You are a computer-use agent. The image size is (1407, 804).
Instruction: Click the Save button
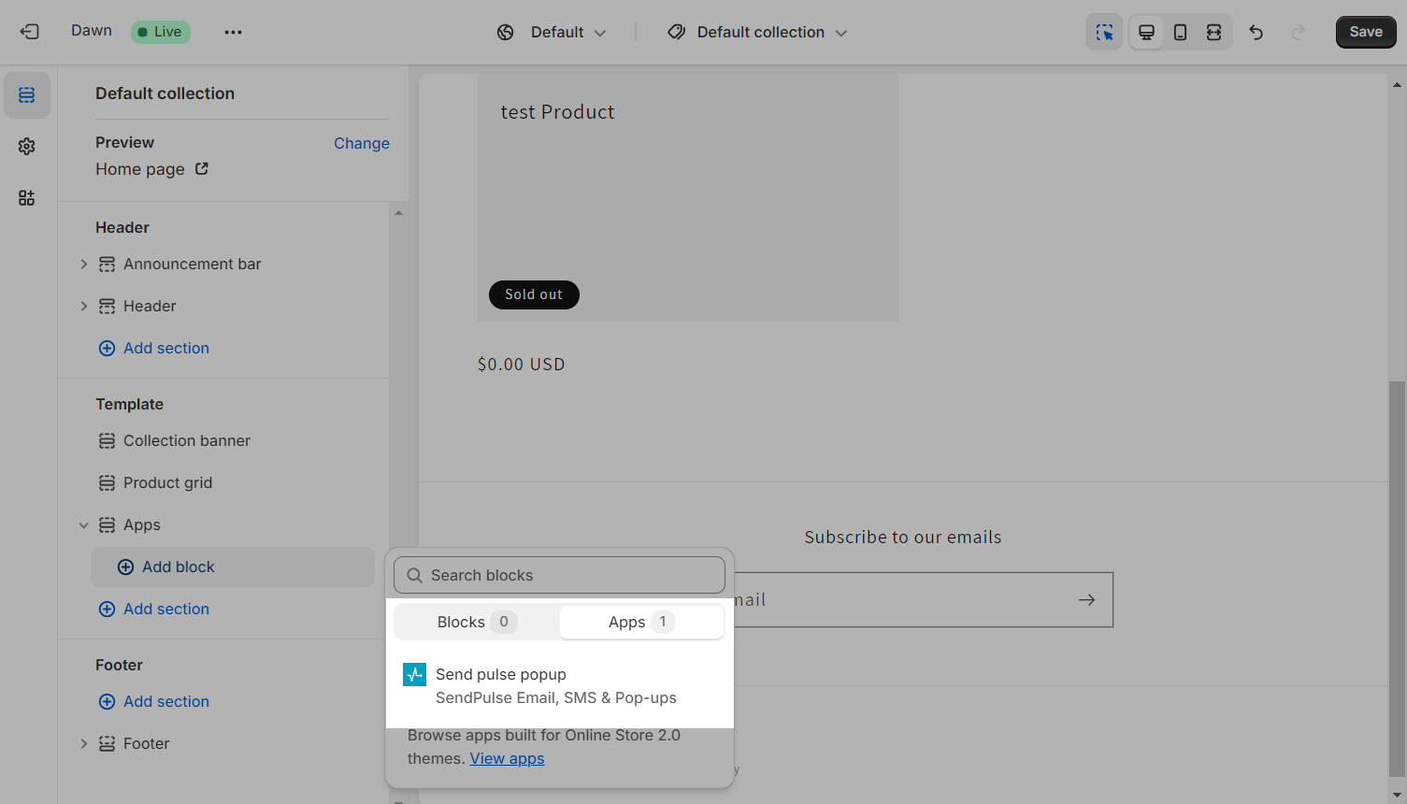[x=1365, y=33]
